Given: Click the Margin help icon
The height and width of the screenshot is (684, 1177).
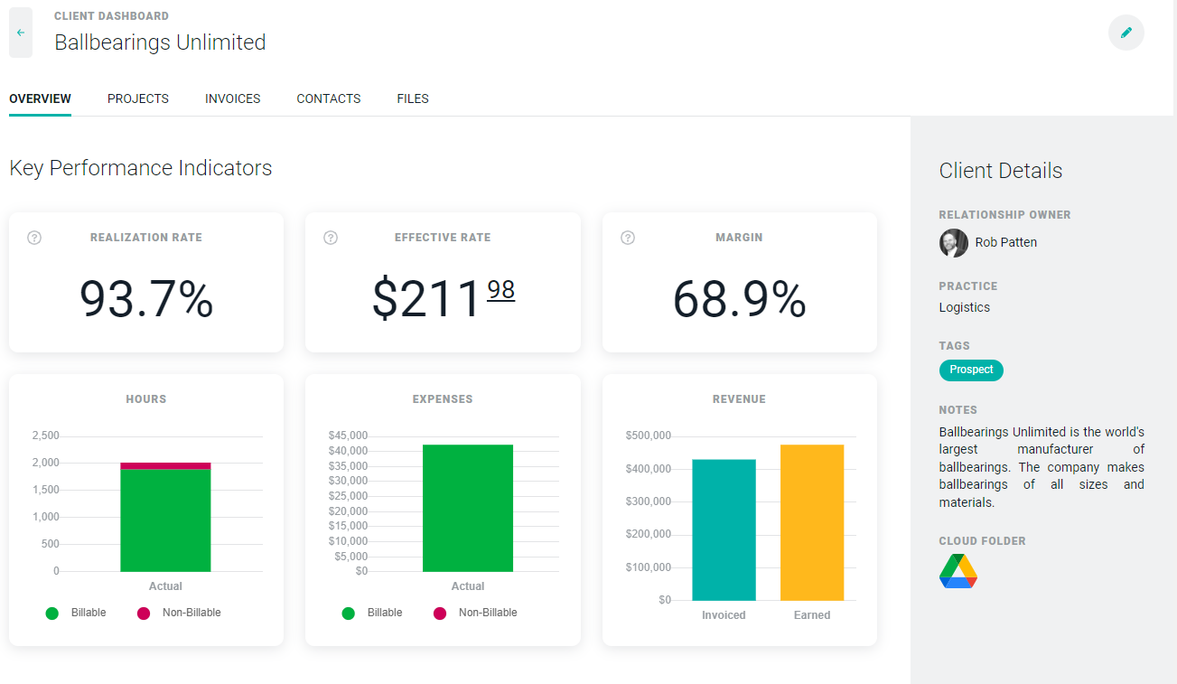Looking at the screenshot, I should pyautogui.click(x=628, y=238).
